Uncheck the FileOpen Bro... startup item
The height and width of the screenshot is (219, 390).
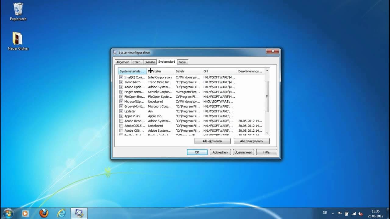point(121,97)
